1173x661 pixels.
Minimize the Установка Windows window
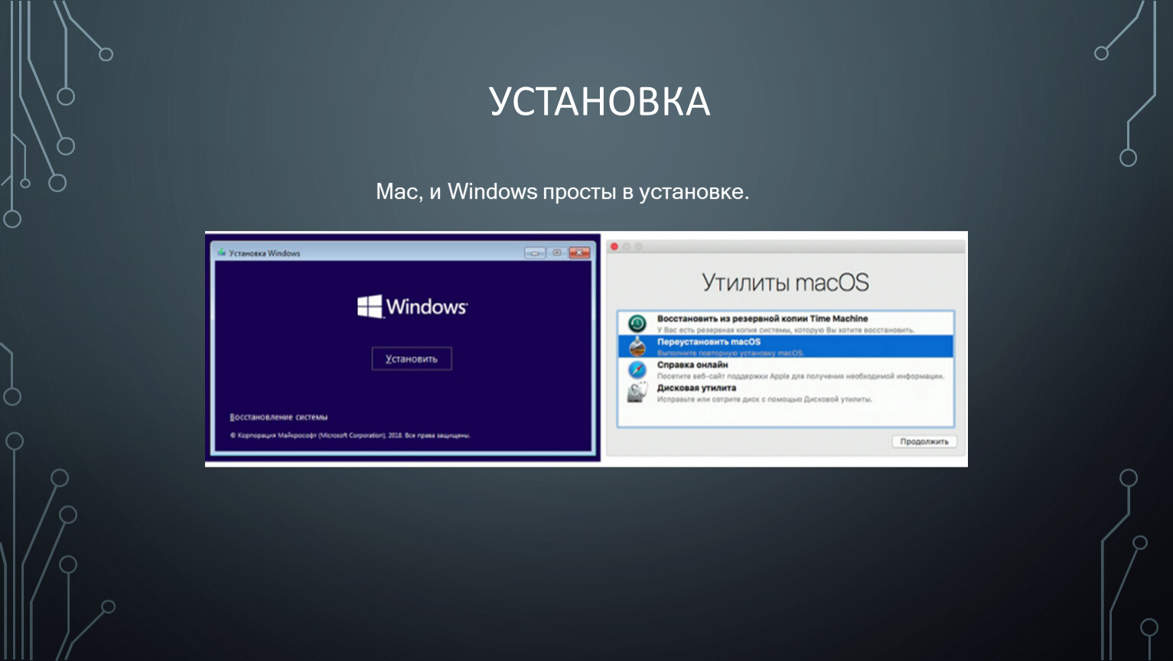click(x=534, y=252)
